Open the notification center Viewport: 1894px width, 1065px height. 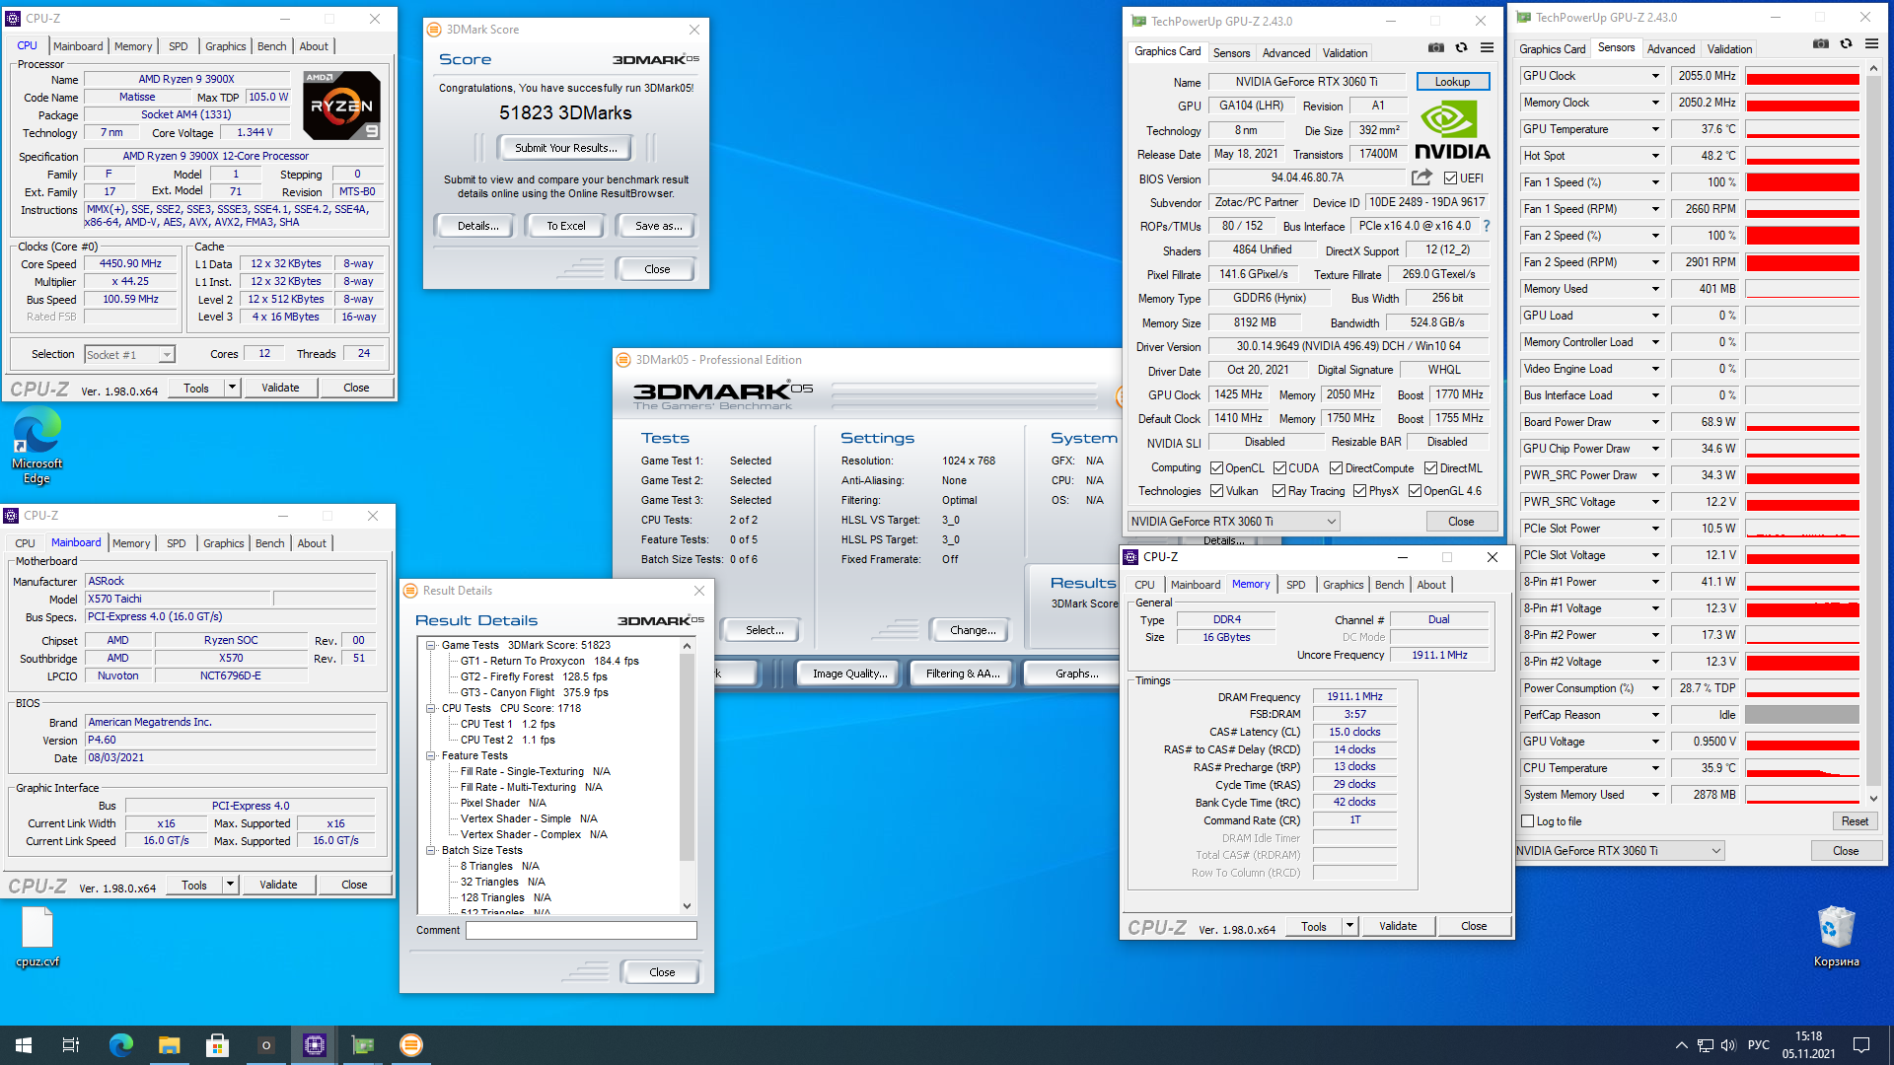[x=1861, y=1045]
